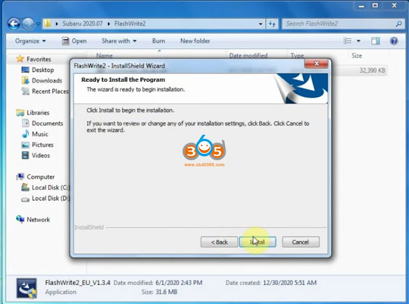Refresh the FlashWrite2 folder view
409x304 pixels.
pos(272,24)
